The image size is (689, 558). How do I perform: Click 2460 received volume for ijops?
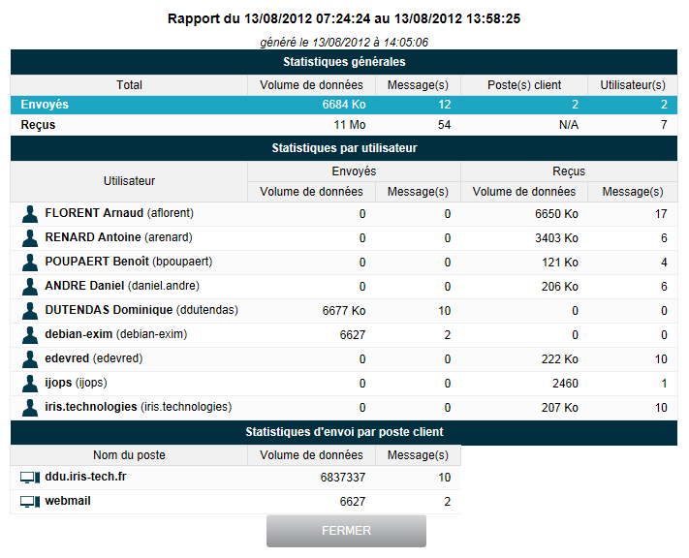coord(565,383)
